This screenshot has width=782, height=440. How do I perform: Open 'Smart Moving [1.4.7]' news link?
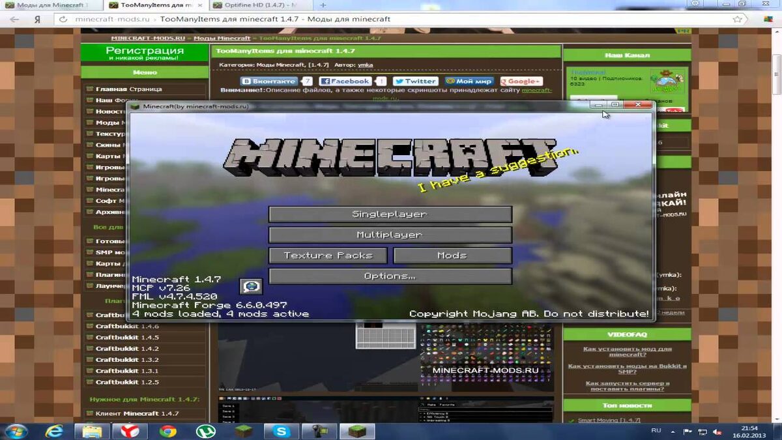609,421
